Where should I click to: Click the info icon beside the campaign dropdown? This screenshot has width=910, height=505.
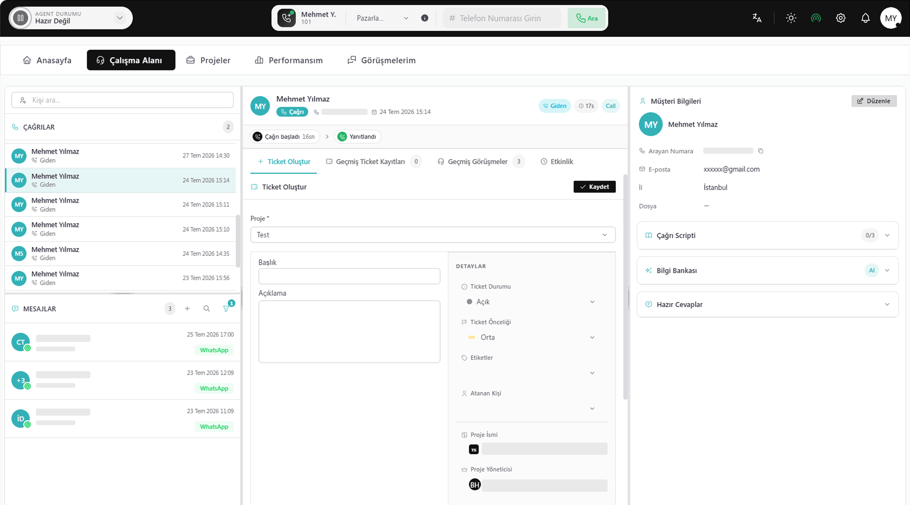coord(424,18)
